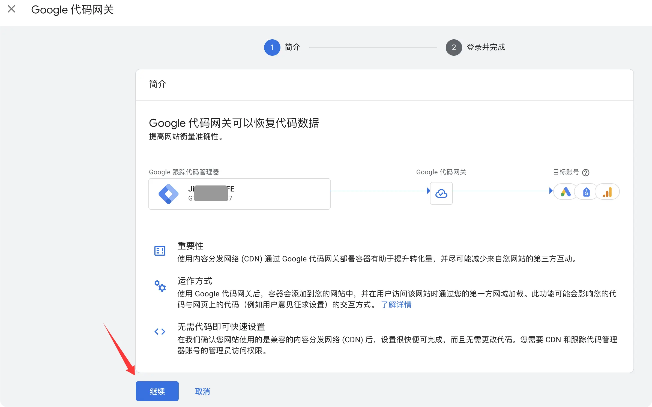Click the 重要性 list icon
The width and height of the screenshot is (652, 407).
coord(160,250)
